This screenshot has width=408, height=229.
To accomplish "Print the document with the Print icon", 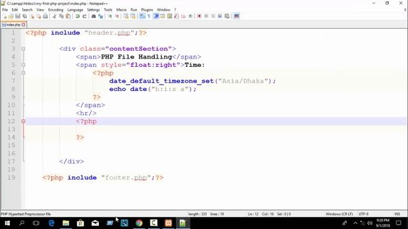I will click(45, 16).
